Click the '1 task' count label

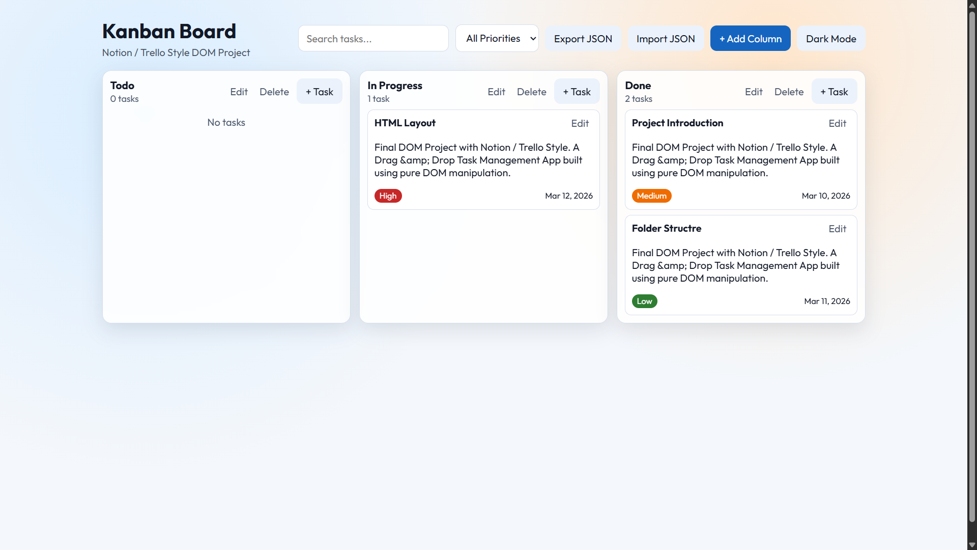pos(379,99)
